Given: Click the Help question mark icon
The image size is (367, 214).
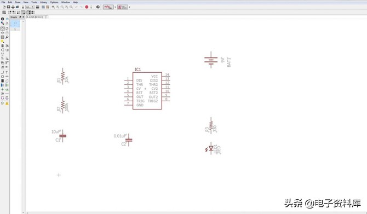Looking at the screenshot, I should [98, 7].
